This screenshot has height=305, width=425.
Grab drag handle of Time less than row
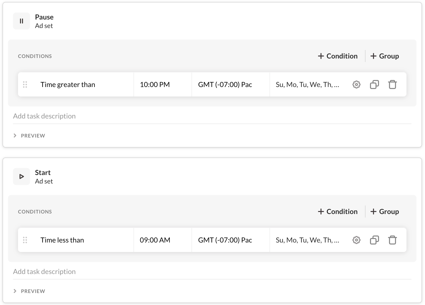25,240
